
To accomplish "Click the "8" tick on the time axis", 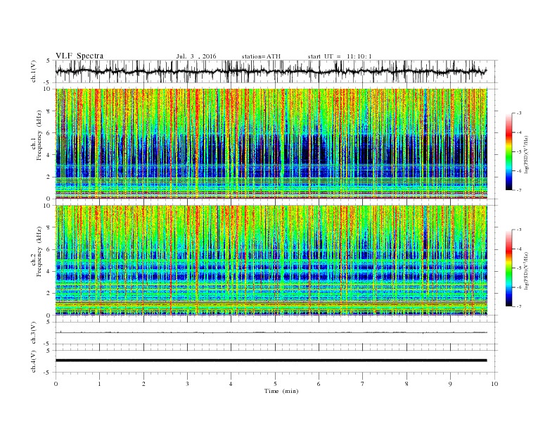I will [x=406, y=384].
